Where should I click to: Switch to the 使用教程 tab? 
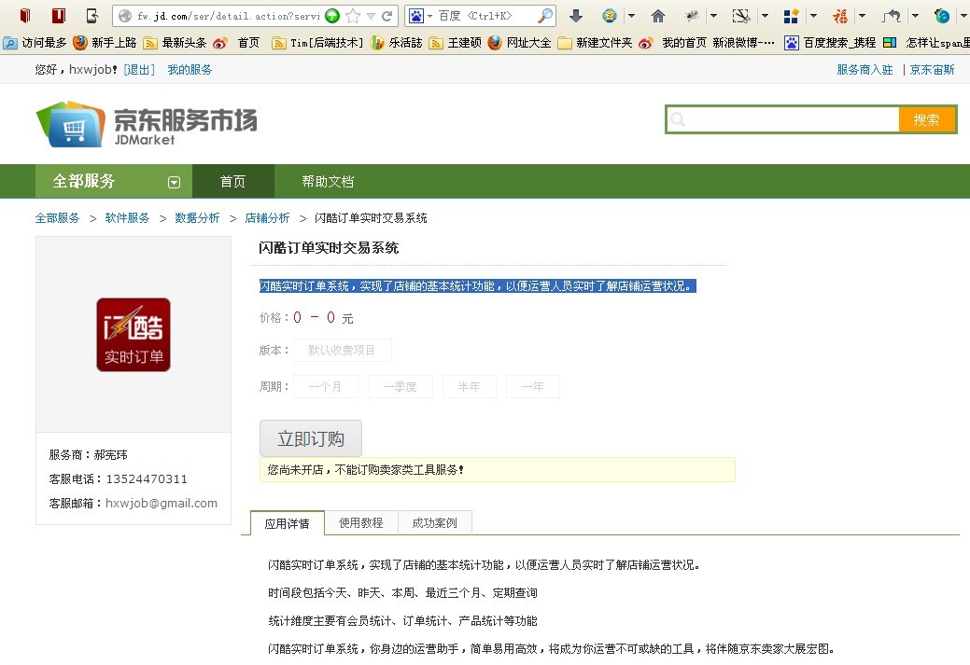[361, 523]
